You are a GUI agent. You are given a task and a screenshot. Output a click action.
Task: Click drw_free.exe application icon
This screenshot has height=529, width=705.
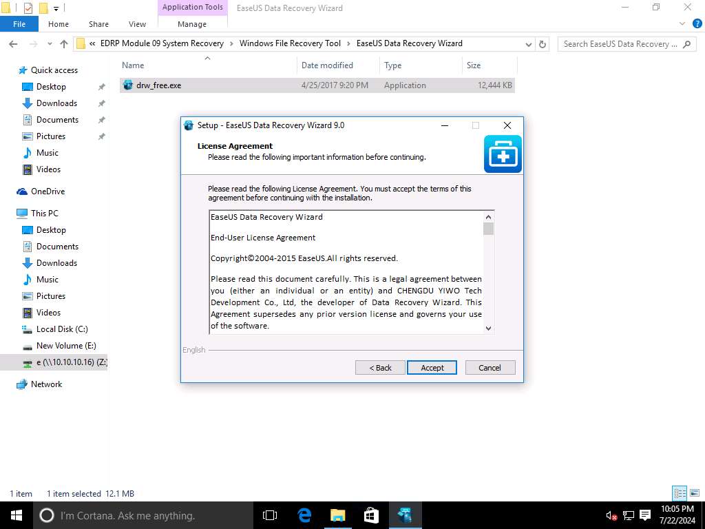128,85
